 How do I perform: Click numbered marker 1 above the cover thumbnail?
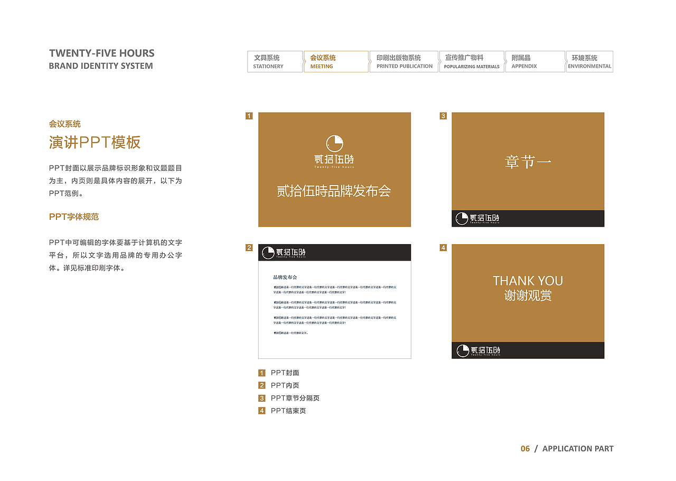[x=248, y=116]
